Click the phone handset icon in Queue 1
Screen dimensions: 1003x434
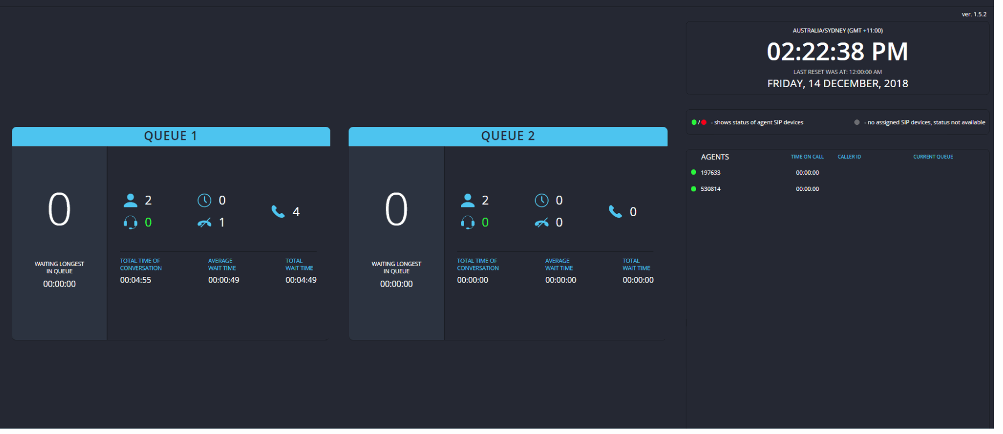coord(278,211)
